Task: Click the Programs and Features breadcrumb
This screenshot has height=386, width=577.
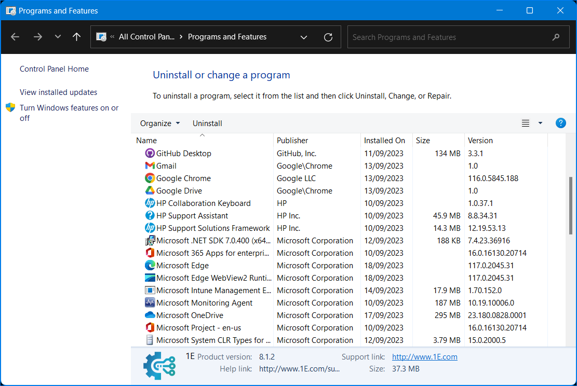Action: 227,37
